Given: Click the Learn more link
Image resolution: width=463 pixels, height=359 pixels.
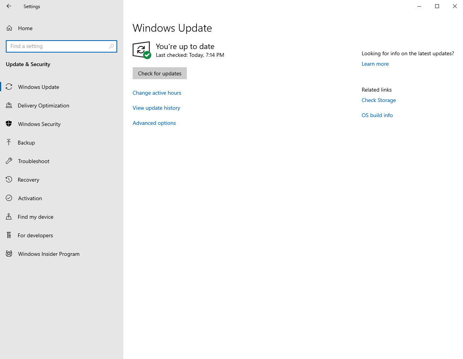Looking at the screenshot, I should coord(375,64).
